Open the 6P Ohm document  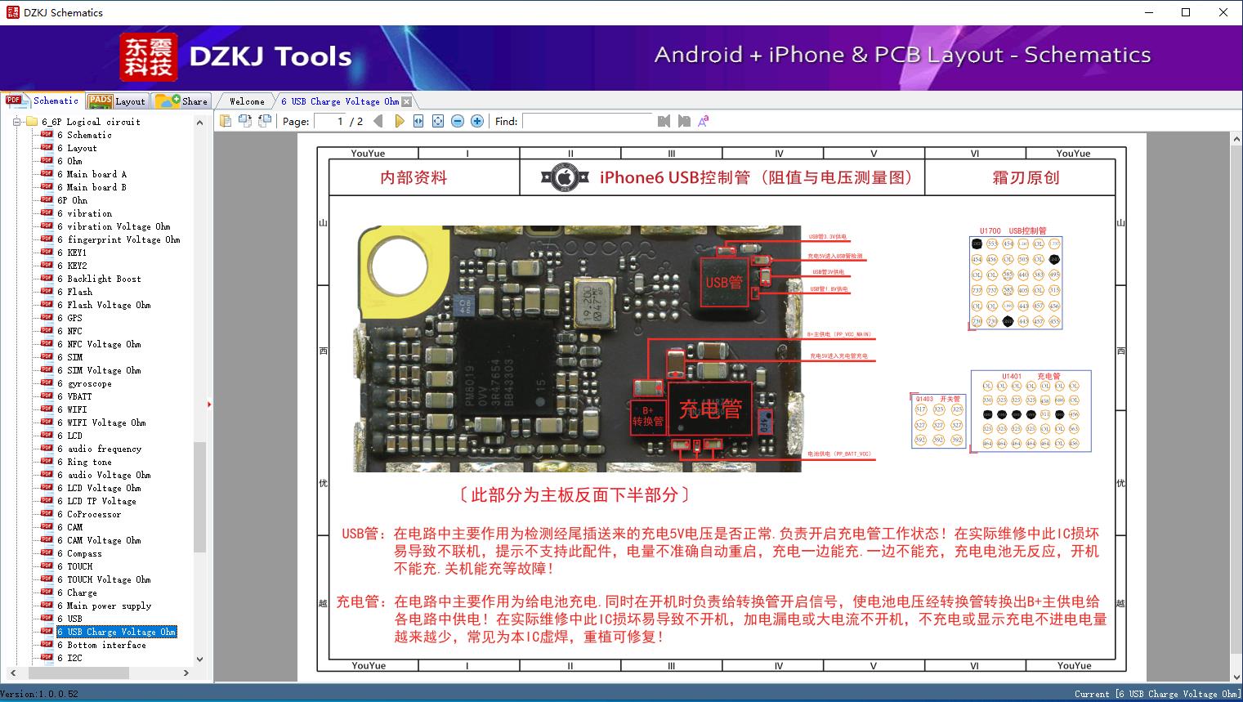coord(72,200)
